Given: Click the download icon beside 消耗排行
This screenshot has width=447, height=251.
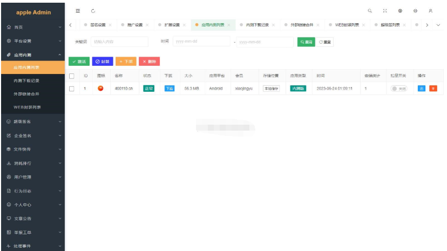Looking at the screenshot, I should pos(9,163).
